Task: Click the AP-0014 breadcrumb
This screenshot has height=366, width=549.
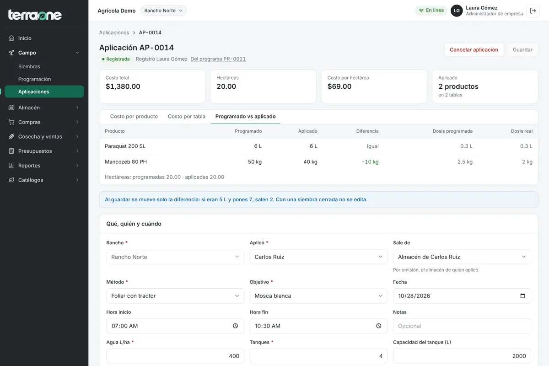Action: pos(150,32)
